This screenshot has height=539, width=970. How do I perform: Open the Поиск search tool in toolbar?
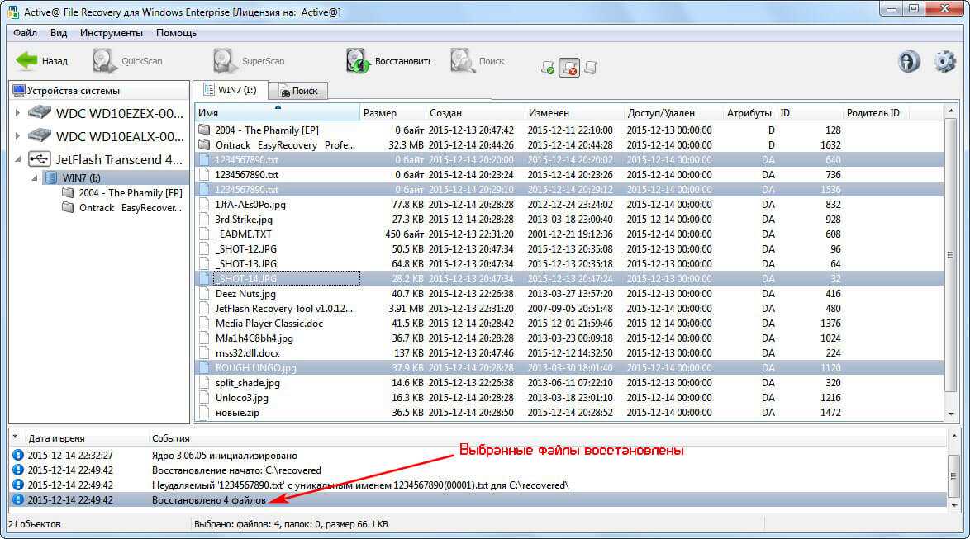(x=478, y=61)
